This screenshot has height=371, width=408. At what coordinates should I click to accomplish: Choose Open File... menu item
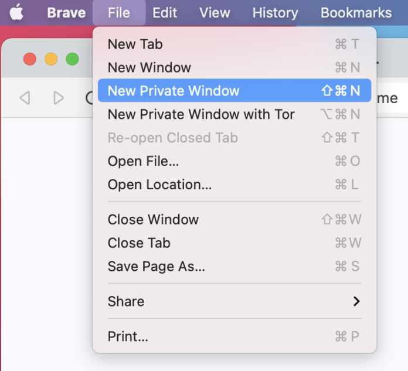(x=144, y=161)
